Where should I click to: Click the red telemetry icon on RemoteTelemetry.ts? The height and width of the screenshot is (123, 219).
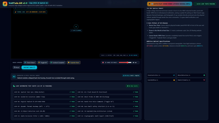(204, 80)
